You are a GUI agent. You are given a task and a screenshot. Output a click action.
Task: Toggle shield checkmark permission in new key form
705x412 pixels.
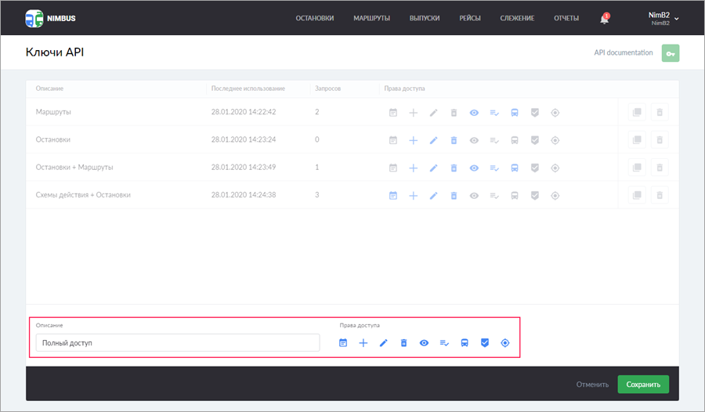485,343
